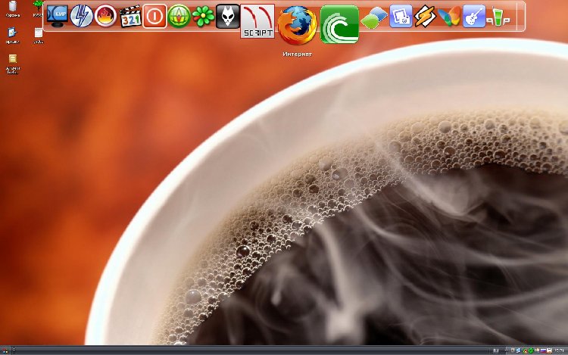
Task: Open KMPlayer from the dock
Action: 58,16
